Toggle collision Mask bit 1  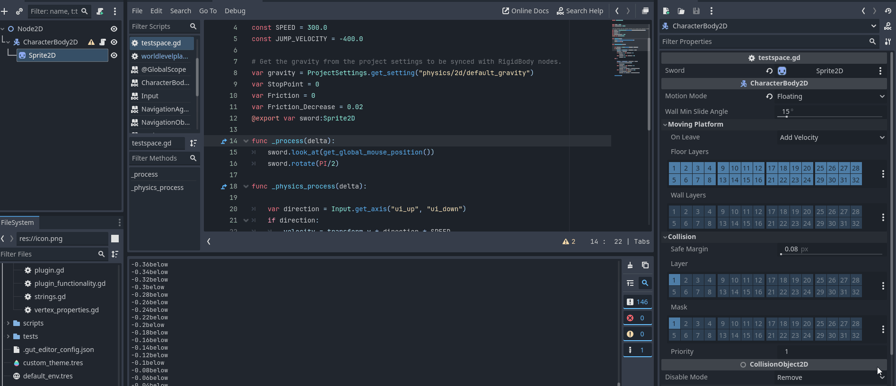pos(674,324)
